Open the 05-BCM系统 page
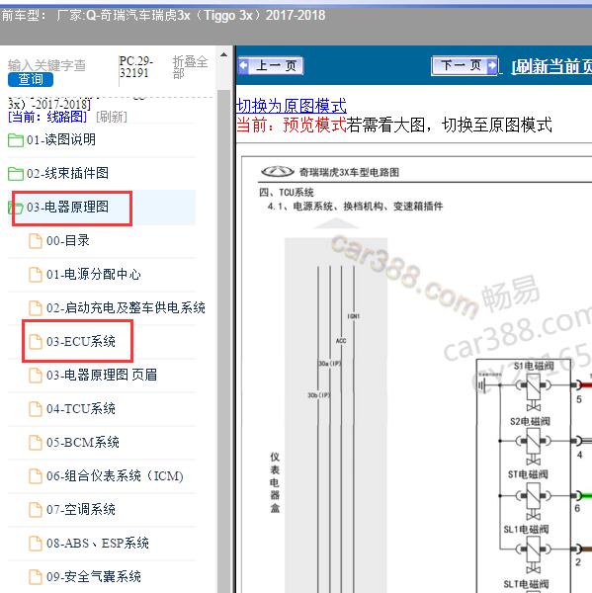The width and height of the screenshot is (592, 593). [x=82, y=443]
